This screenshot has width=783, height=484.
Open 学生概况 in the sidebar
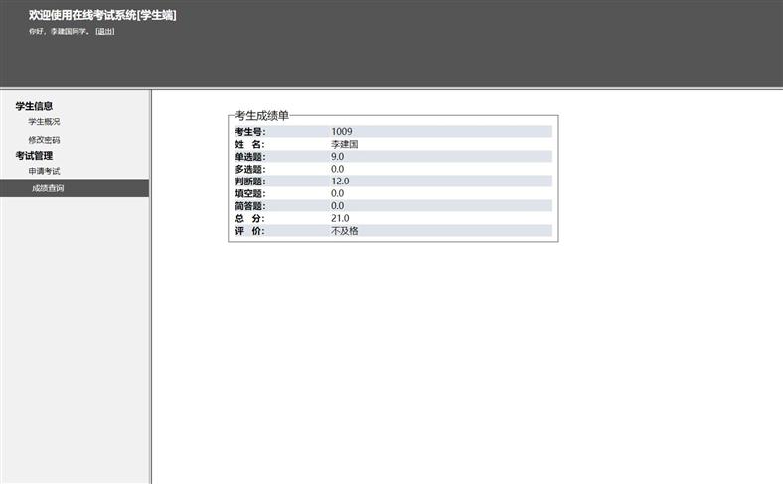click(44, 122)
